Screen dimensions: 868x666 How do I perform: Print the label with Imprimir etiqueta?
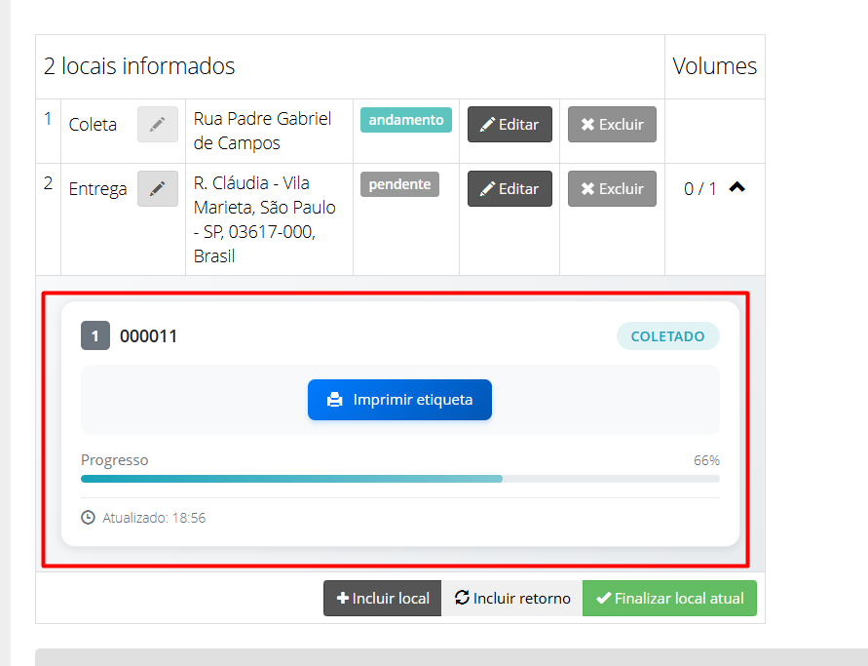coord(399,400)
